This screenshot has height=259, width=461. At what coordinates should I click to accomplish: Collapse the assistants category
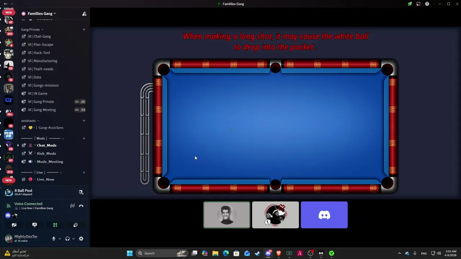(x=30, y=121)
